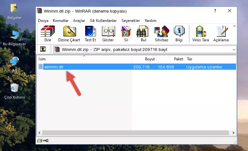Open the Göster view icon
This screenshot has width=248, height=151.
click(108, 34)
